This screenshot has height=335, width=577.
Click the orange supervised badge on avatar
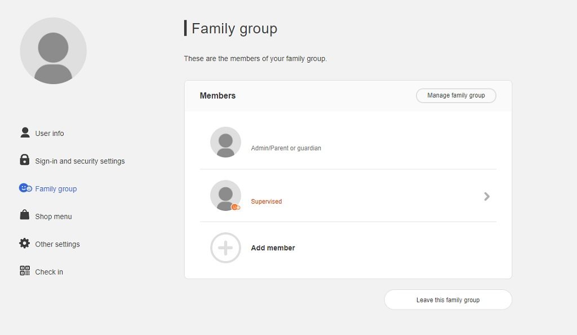[x=236, y=207]
